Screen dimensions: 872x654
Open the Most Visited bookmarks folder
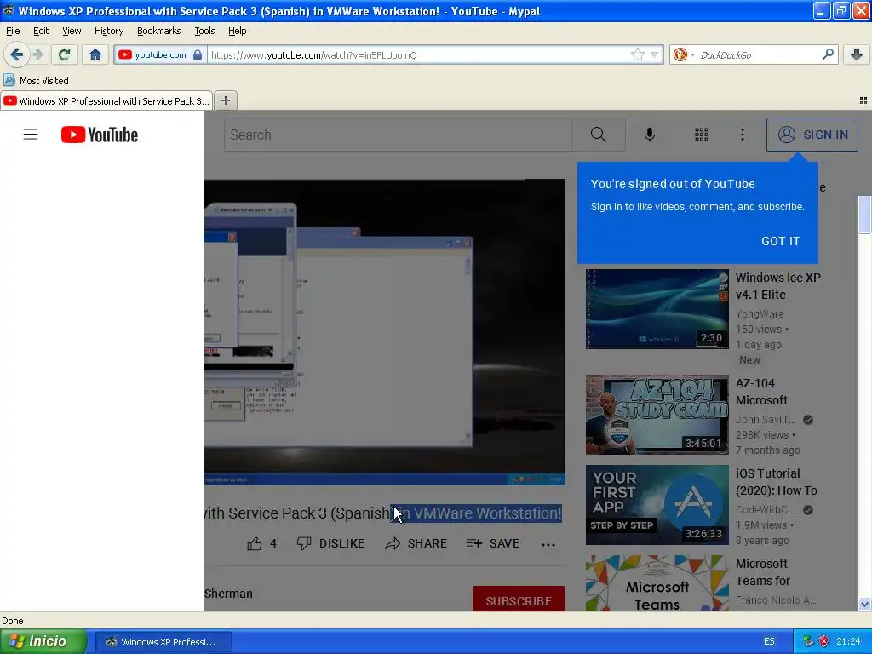click(36, 81)
